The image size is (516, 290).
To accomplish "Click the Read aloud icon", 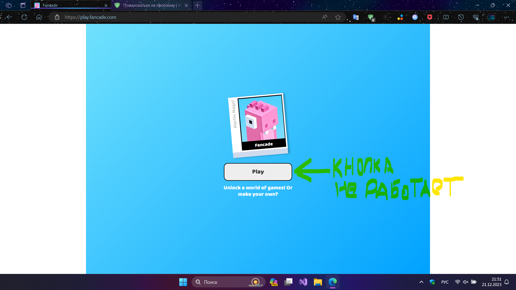I will [x=325, y=17].
